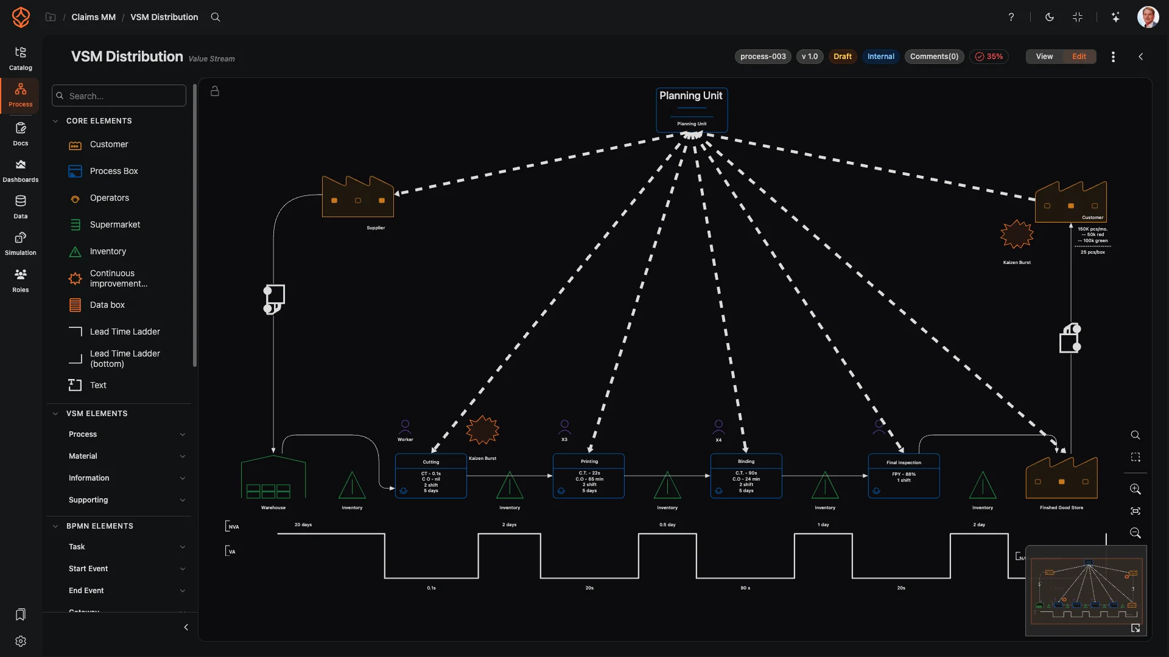The width and height of the screenshot is (1169, 657).
Task: Collapse right panel chevron arrow
Action: 1141,57
